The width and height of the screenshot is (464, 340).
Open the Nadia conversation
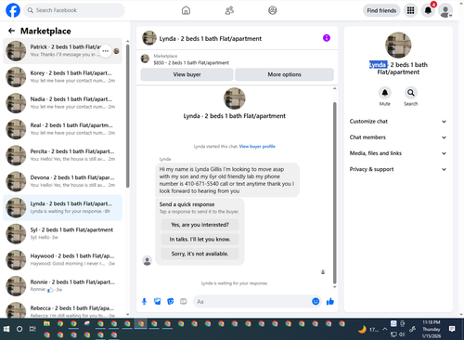point(62,103)
